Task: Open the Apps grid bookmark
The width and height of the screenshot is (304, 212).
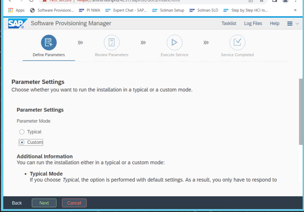Action: click(x=16, y=10)
